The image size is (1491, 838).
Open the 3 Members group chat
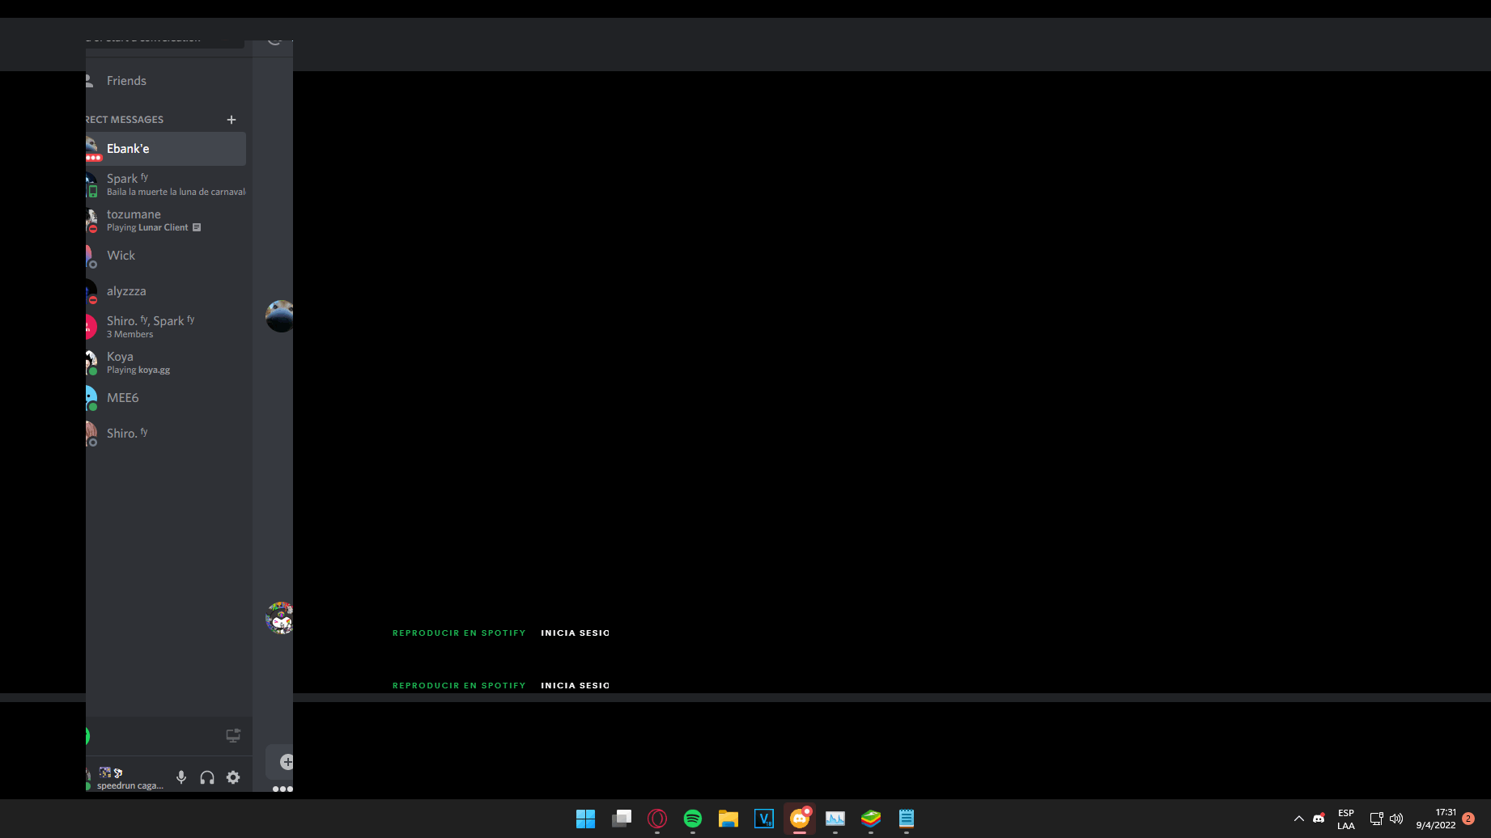click(x=166, y=327)
